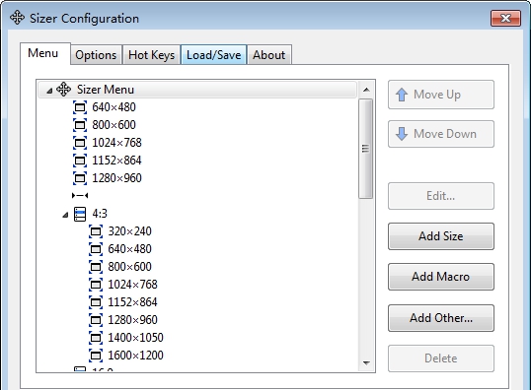This screenshot has width=531, height=390.
Task: Click the Move Up button
Action: pos(441,95)
